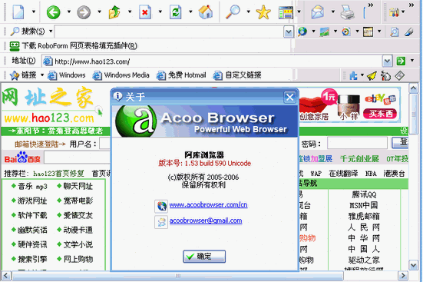The width and height of the screenshot is (423, 282).
Task: Open the Windows Media links bar item
Action: tap(121, 75)
